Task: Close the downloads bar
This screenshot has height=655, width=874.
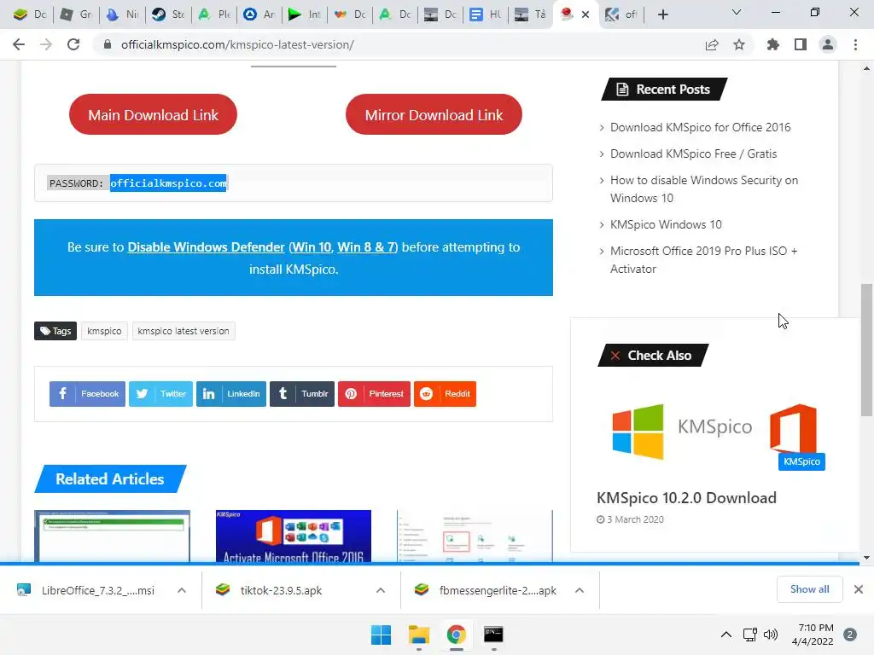Action: pos(859,589)
